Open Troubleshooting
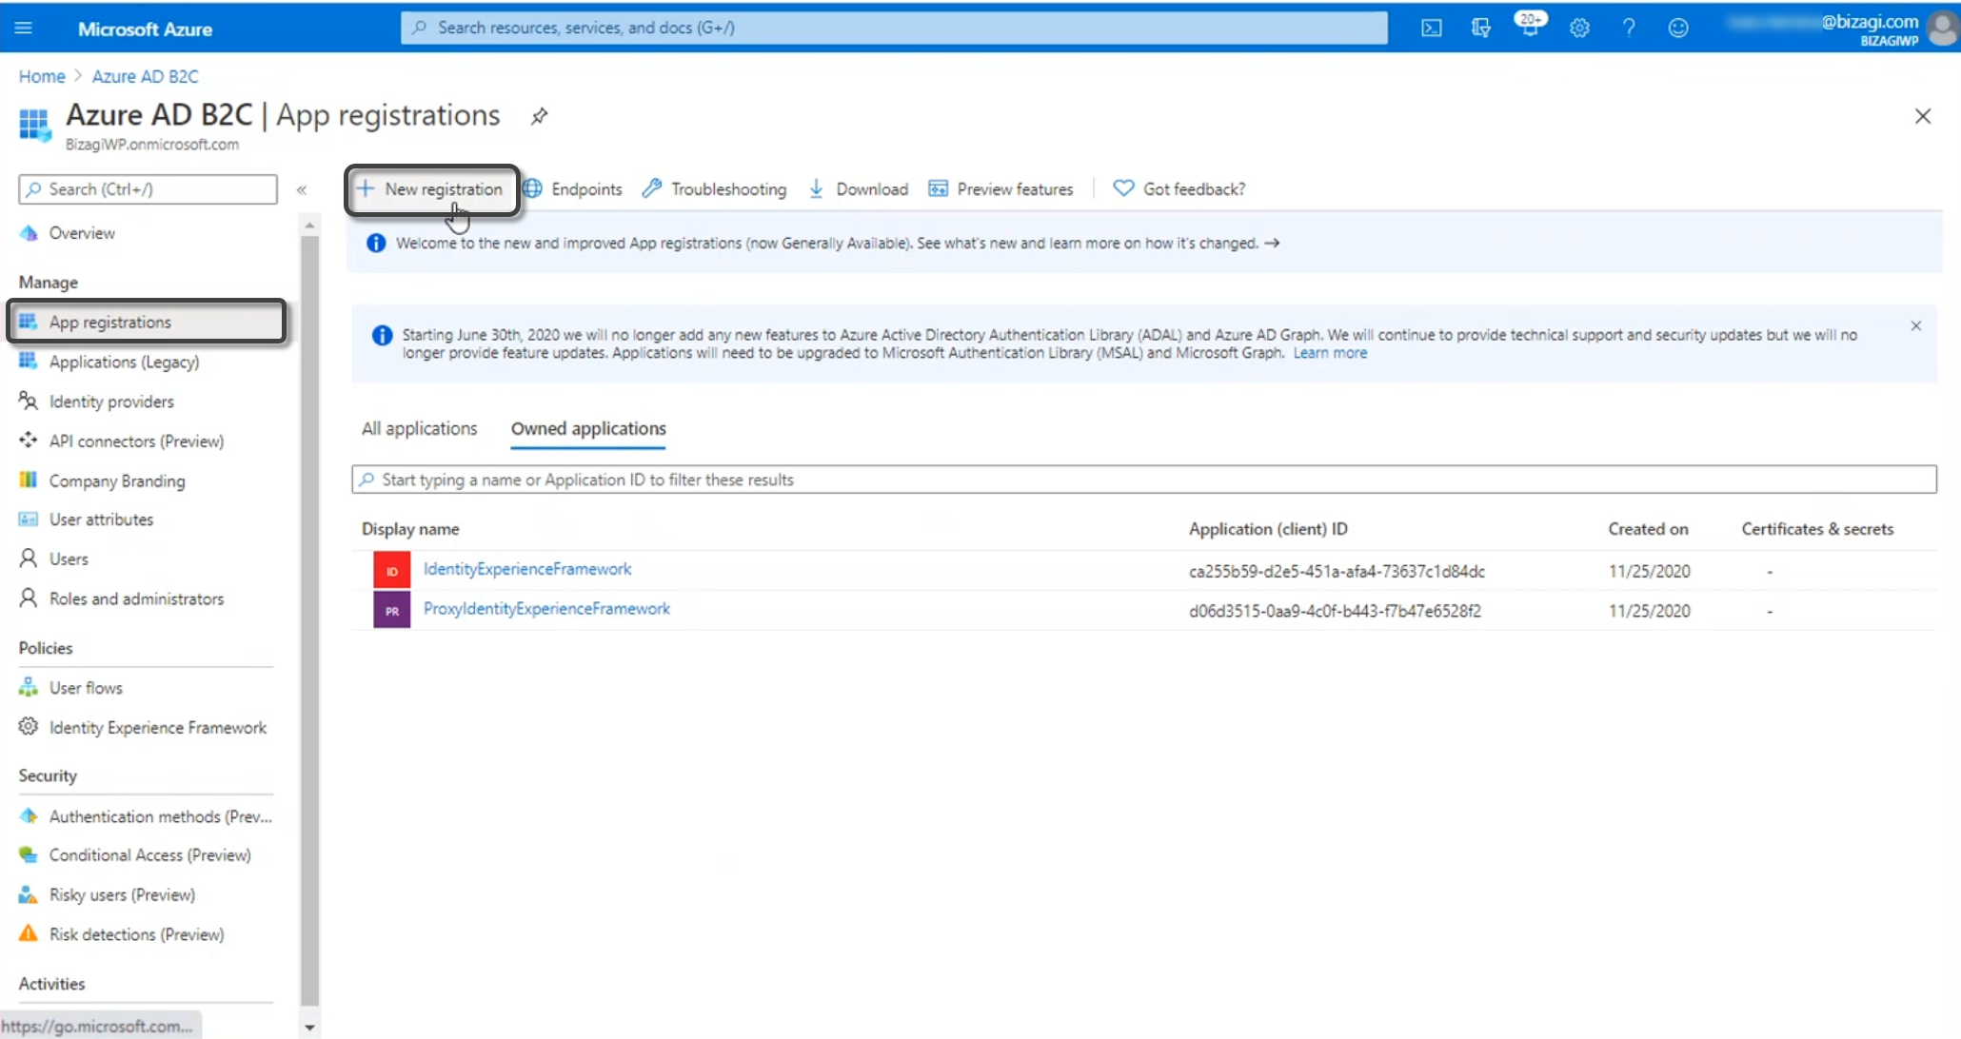The width and height of the screenshot is (1961, 1039). click(x=715, y=189)
